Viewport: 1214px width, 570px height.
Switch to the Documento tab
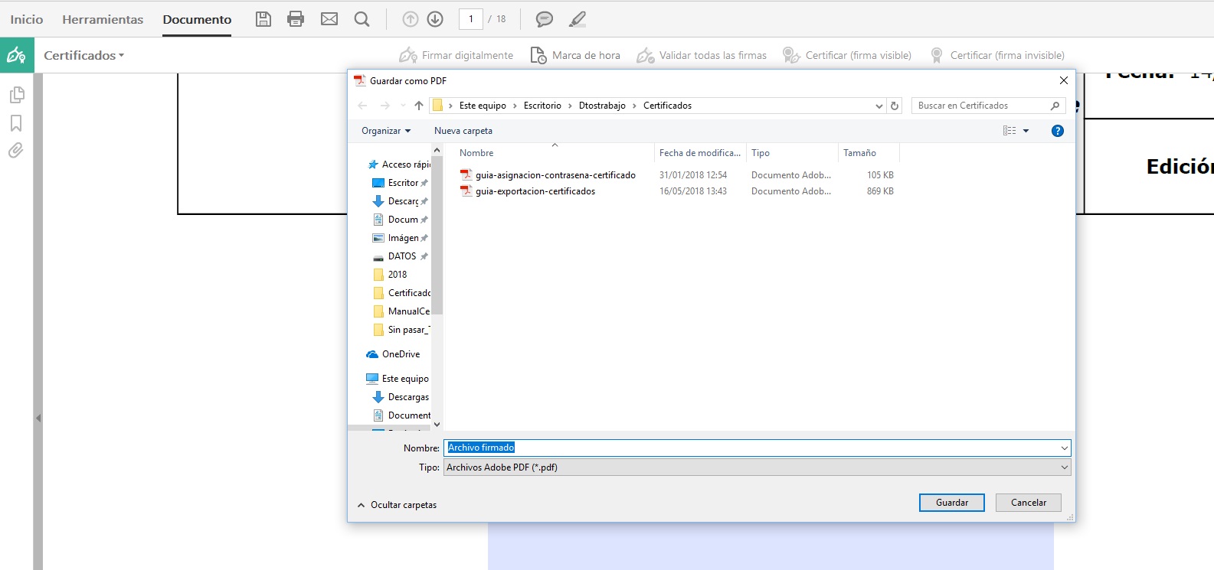coord(197,19)
